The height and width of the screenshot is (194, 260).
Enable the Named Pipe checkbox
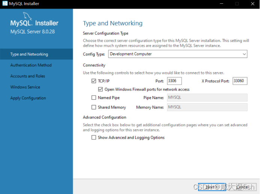click(94, 98)
